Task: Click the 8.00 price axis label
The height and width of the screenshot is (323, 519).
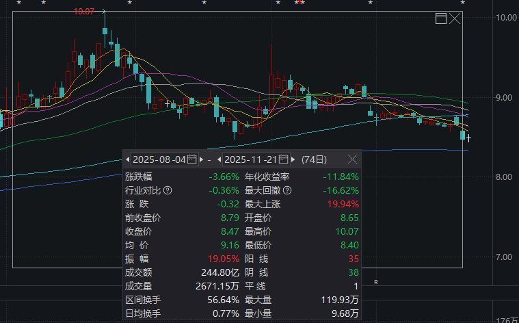Action: [503, 177]
